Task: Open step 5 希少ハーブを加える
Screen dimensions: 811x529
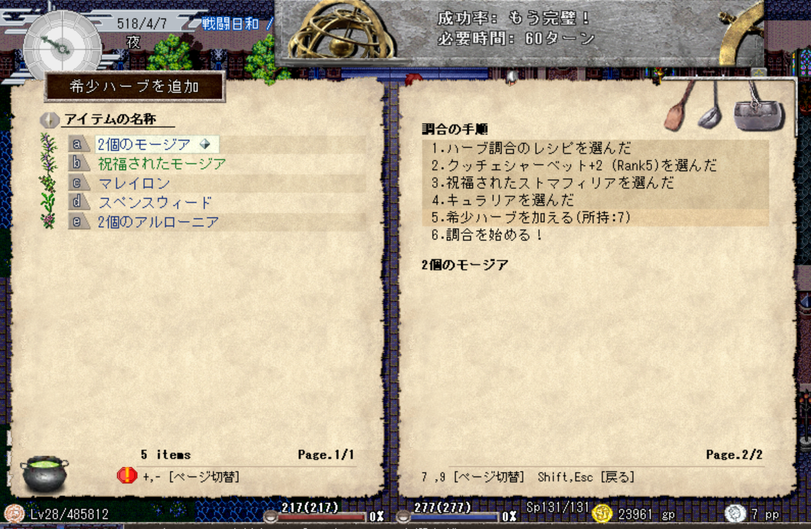Action: (595, 217)
